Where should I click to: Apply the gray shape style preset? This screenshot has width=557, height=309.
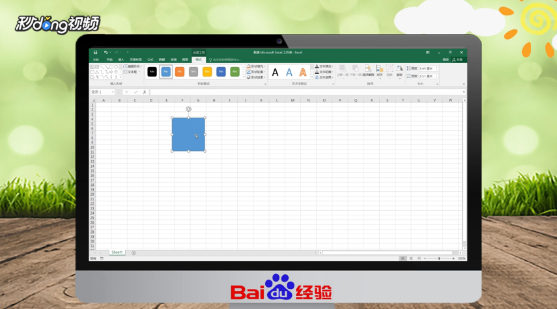point(193,72)
